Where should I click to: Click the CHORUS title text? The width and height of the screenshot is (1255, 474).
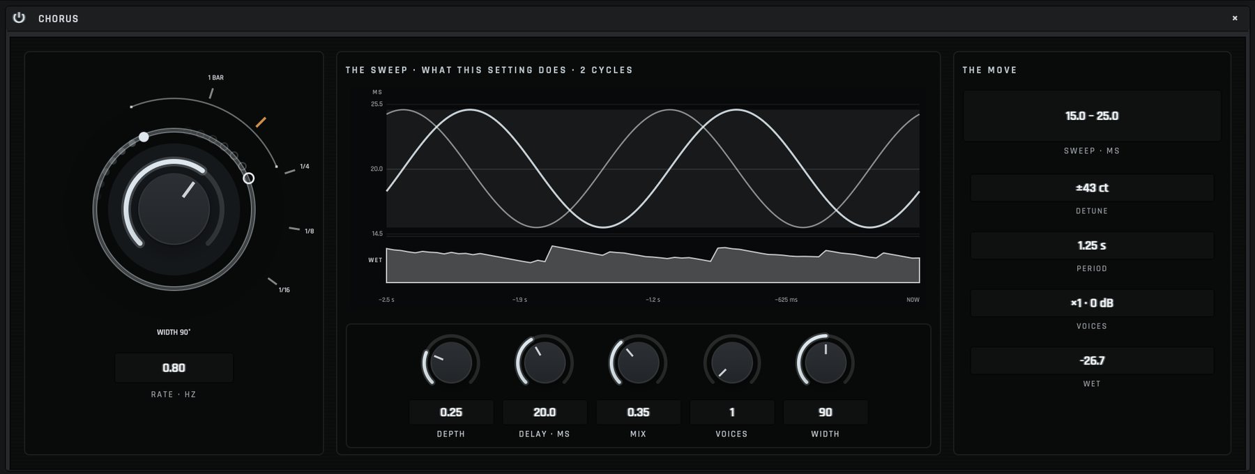pos(58,19)
